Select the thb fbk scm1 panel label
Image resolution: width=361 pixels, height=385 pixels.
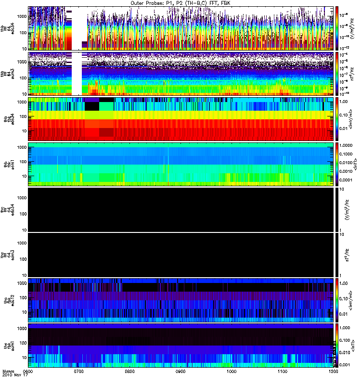[9, 164]
